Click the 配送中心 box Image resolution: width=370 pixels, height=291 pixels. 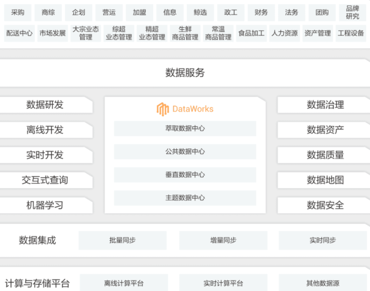tap(19, 33)
